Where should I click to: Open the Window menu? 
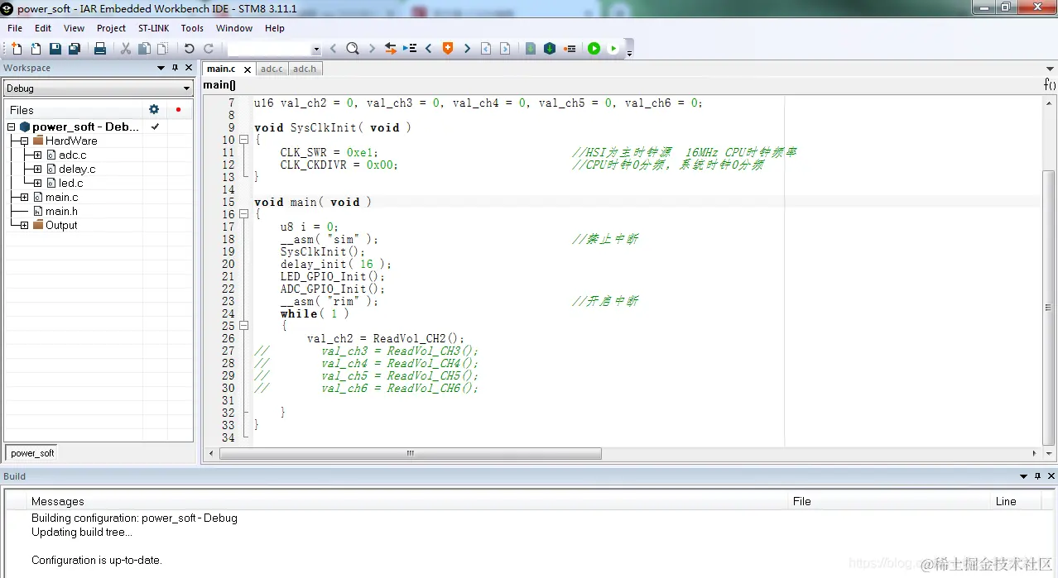(234, 28)
